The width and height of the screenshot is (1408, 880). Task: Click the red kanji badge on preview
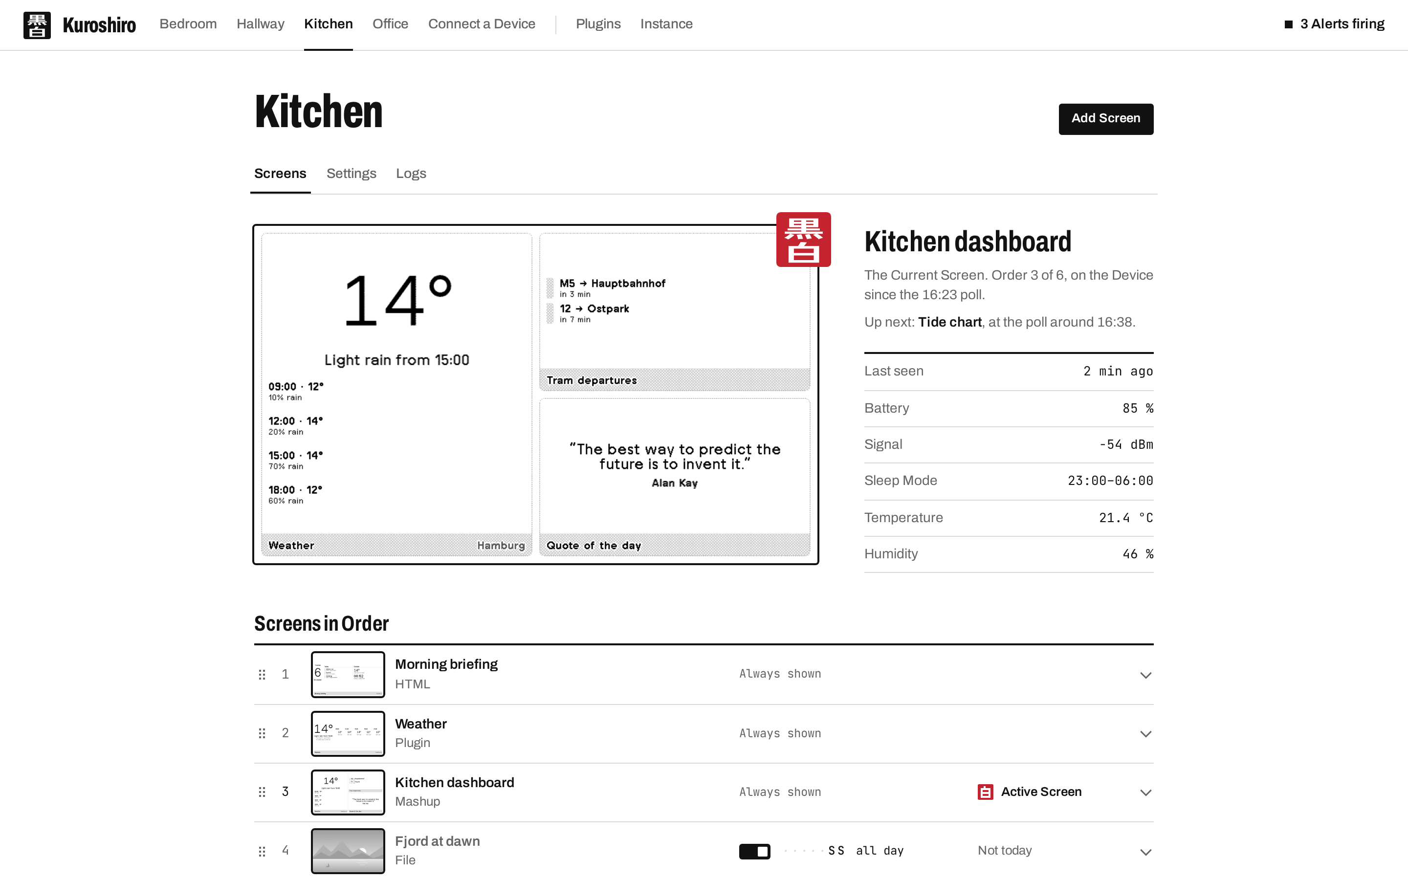pos(803,239)
